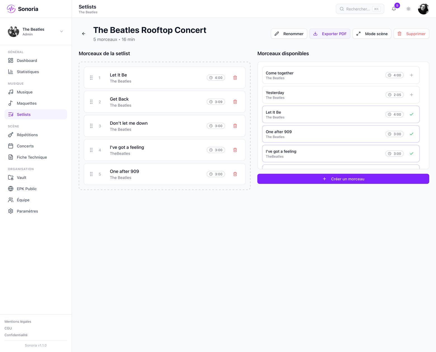Screen dimensions: 436x352
Task: Toggle the light/dark theme sun icon
Action: pyautogui.click(x=408, y=9)
